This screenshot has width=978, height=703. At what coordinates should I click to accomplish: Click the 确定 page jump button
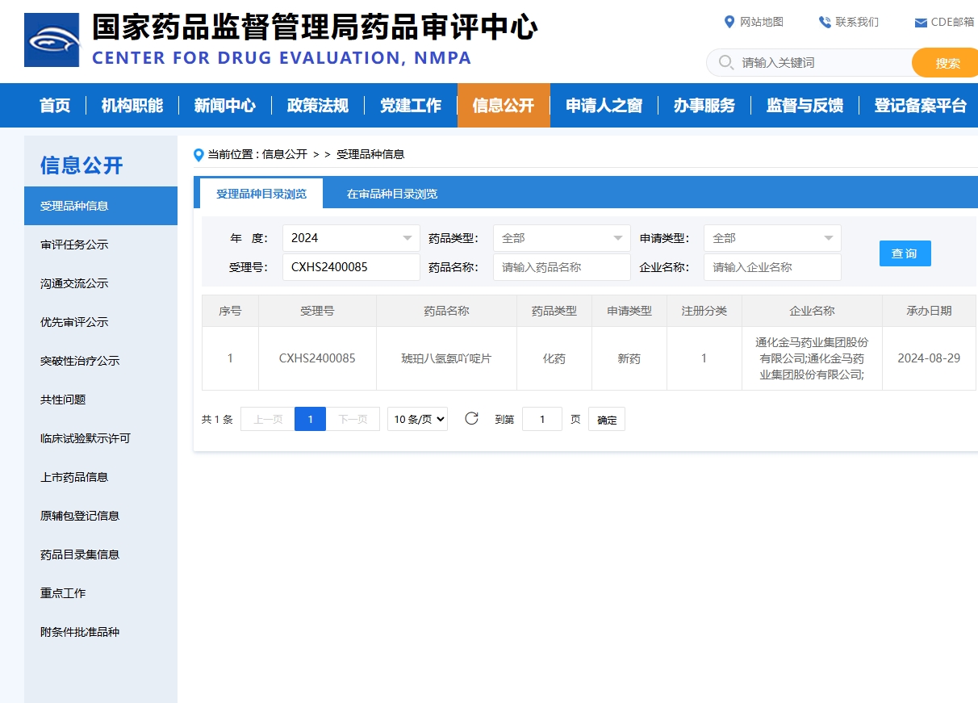coord(607,420)
